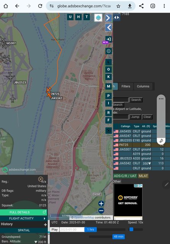Click the 1 hrs replay slider handle

[91, 230]
